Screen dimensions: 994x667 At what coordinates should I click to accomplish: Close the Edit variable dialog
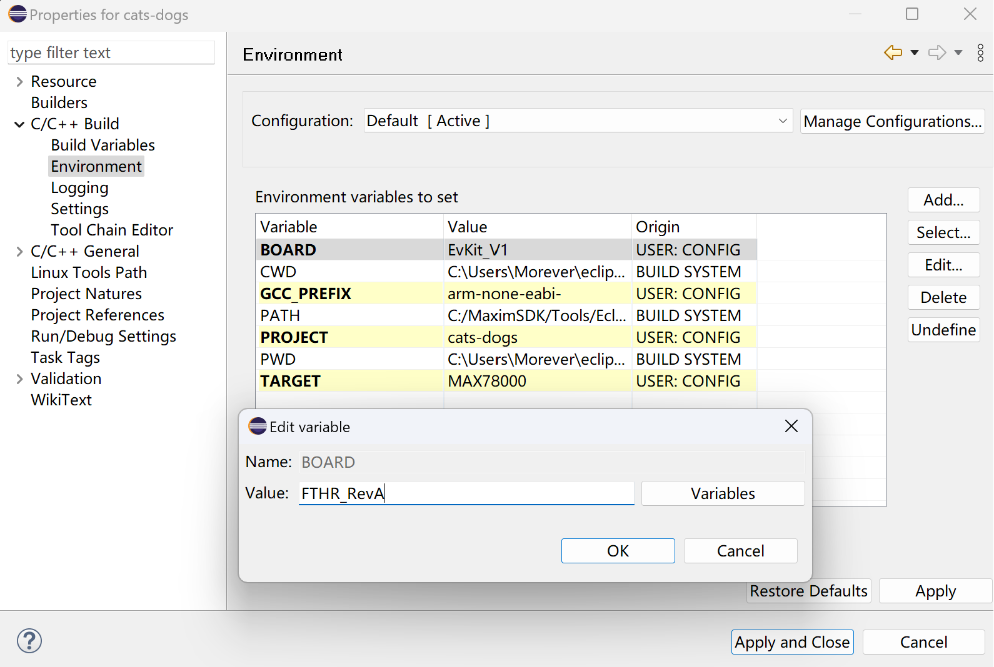791,426
